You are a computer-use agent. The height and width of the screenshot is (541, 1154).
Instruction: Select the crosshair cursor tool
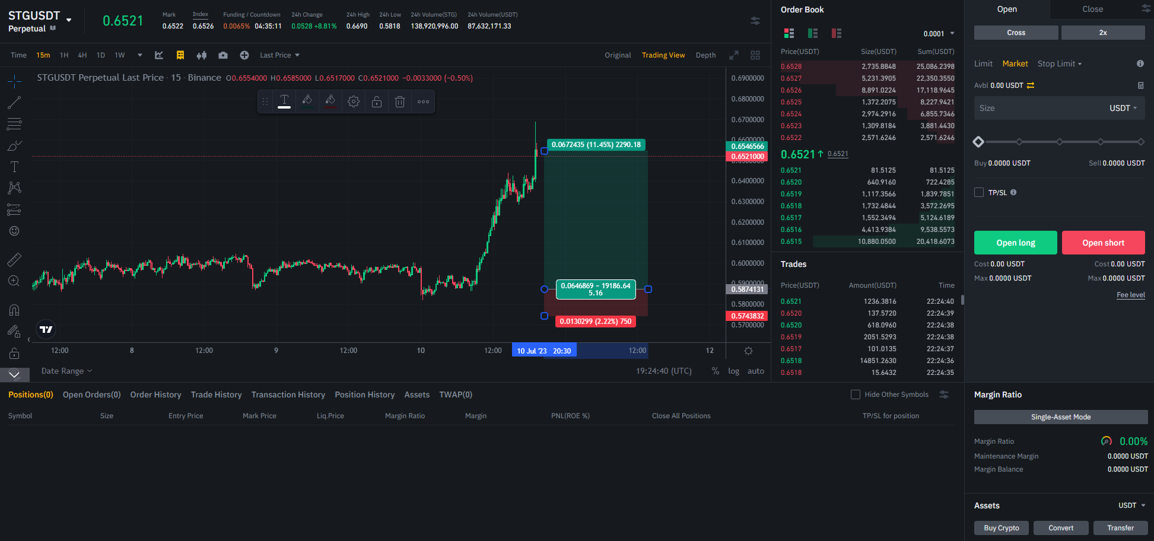pyautogui.click(x=14, y=81)
